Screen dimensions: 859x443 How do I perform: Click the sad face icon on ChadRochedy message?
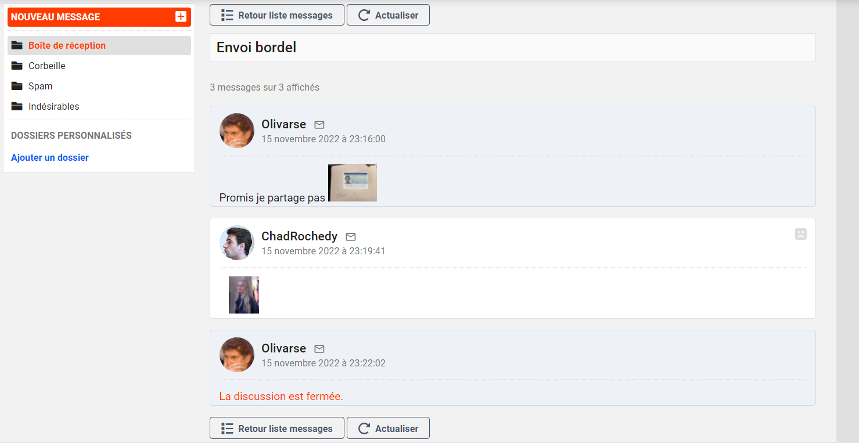[801, 234]
